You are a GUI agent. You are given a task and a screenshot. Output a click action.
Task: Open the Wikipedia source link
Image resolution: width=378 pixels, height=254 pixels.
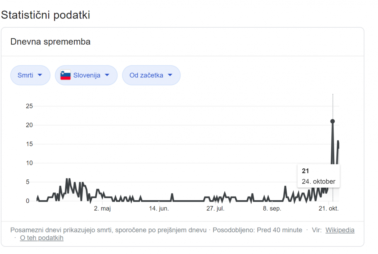[340, 230]
